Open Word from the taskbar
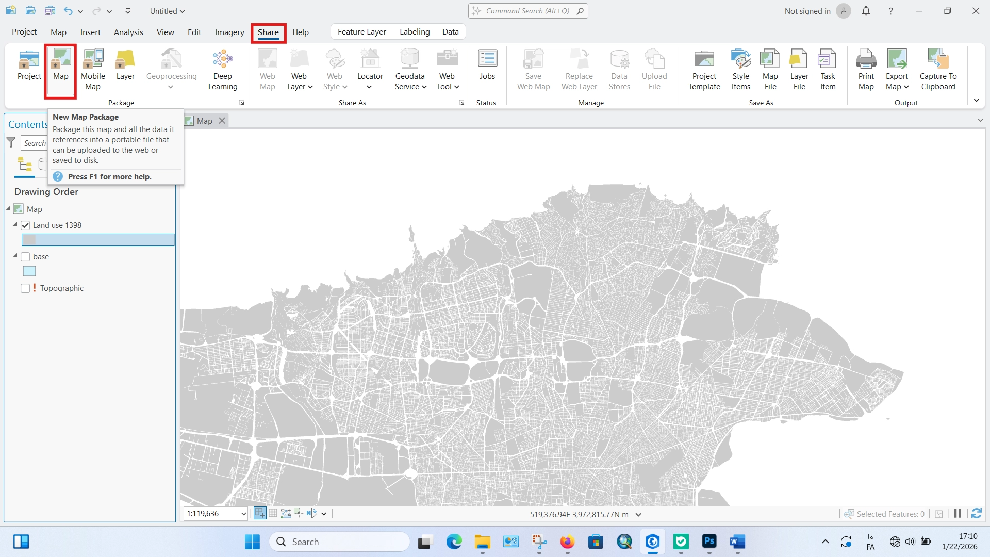The height and width of the screenshot is (557, 990). click(x=738, y=542)
